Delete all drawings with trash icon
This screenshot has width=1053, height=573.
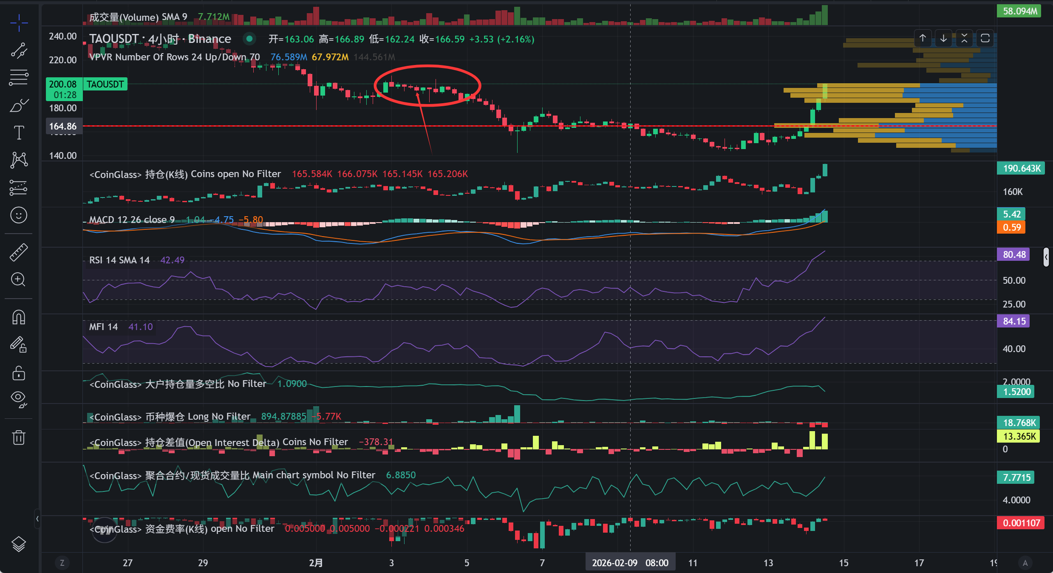pyautogui.click(x=19, y=437)
